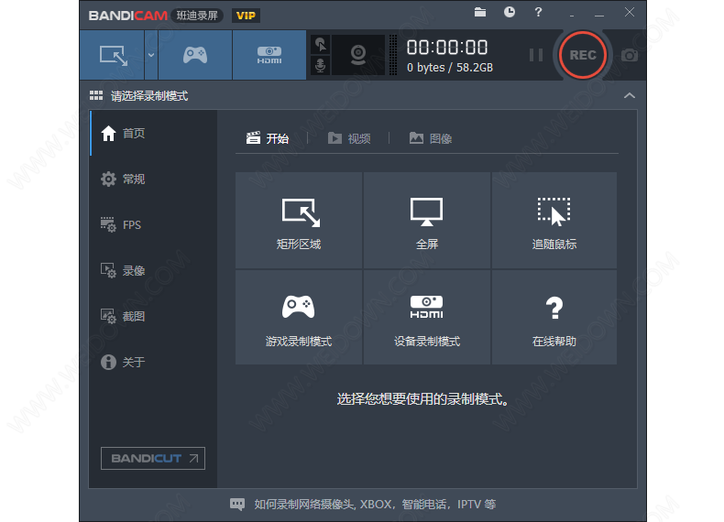Click the 选择您想要使用的录制模式 message
Screen dimensions: 724x522
click(x=423, y=398)
